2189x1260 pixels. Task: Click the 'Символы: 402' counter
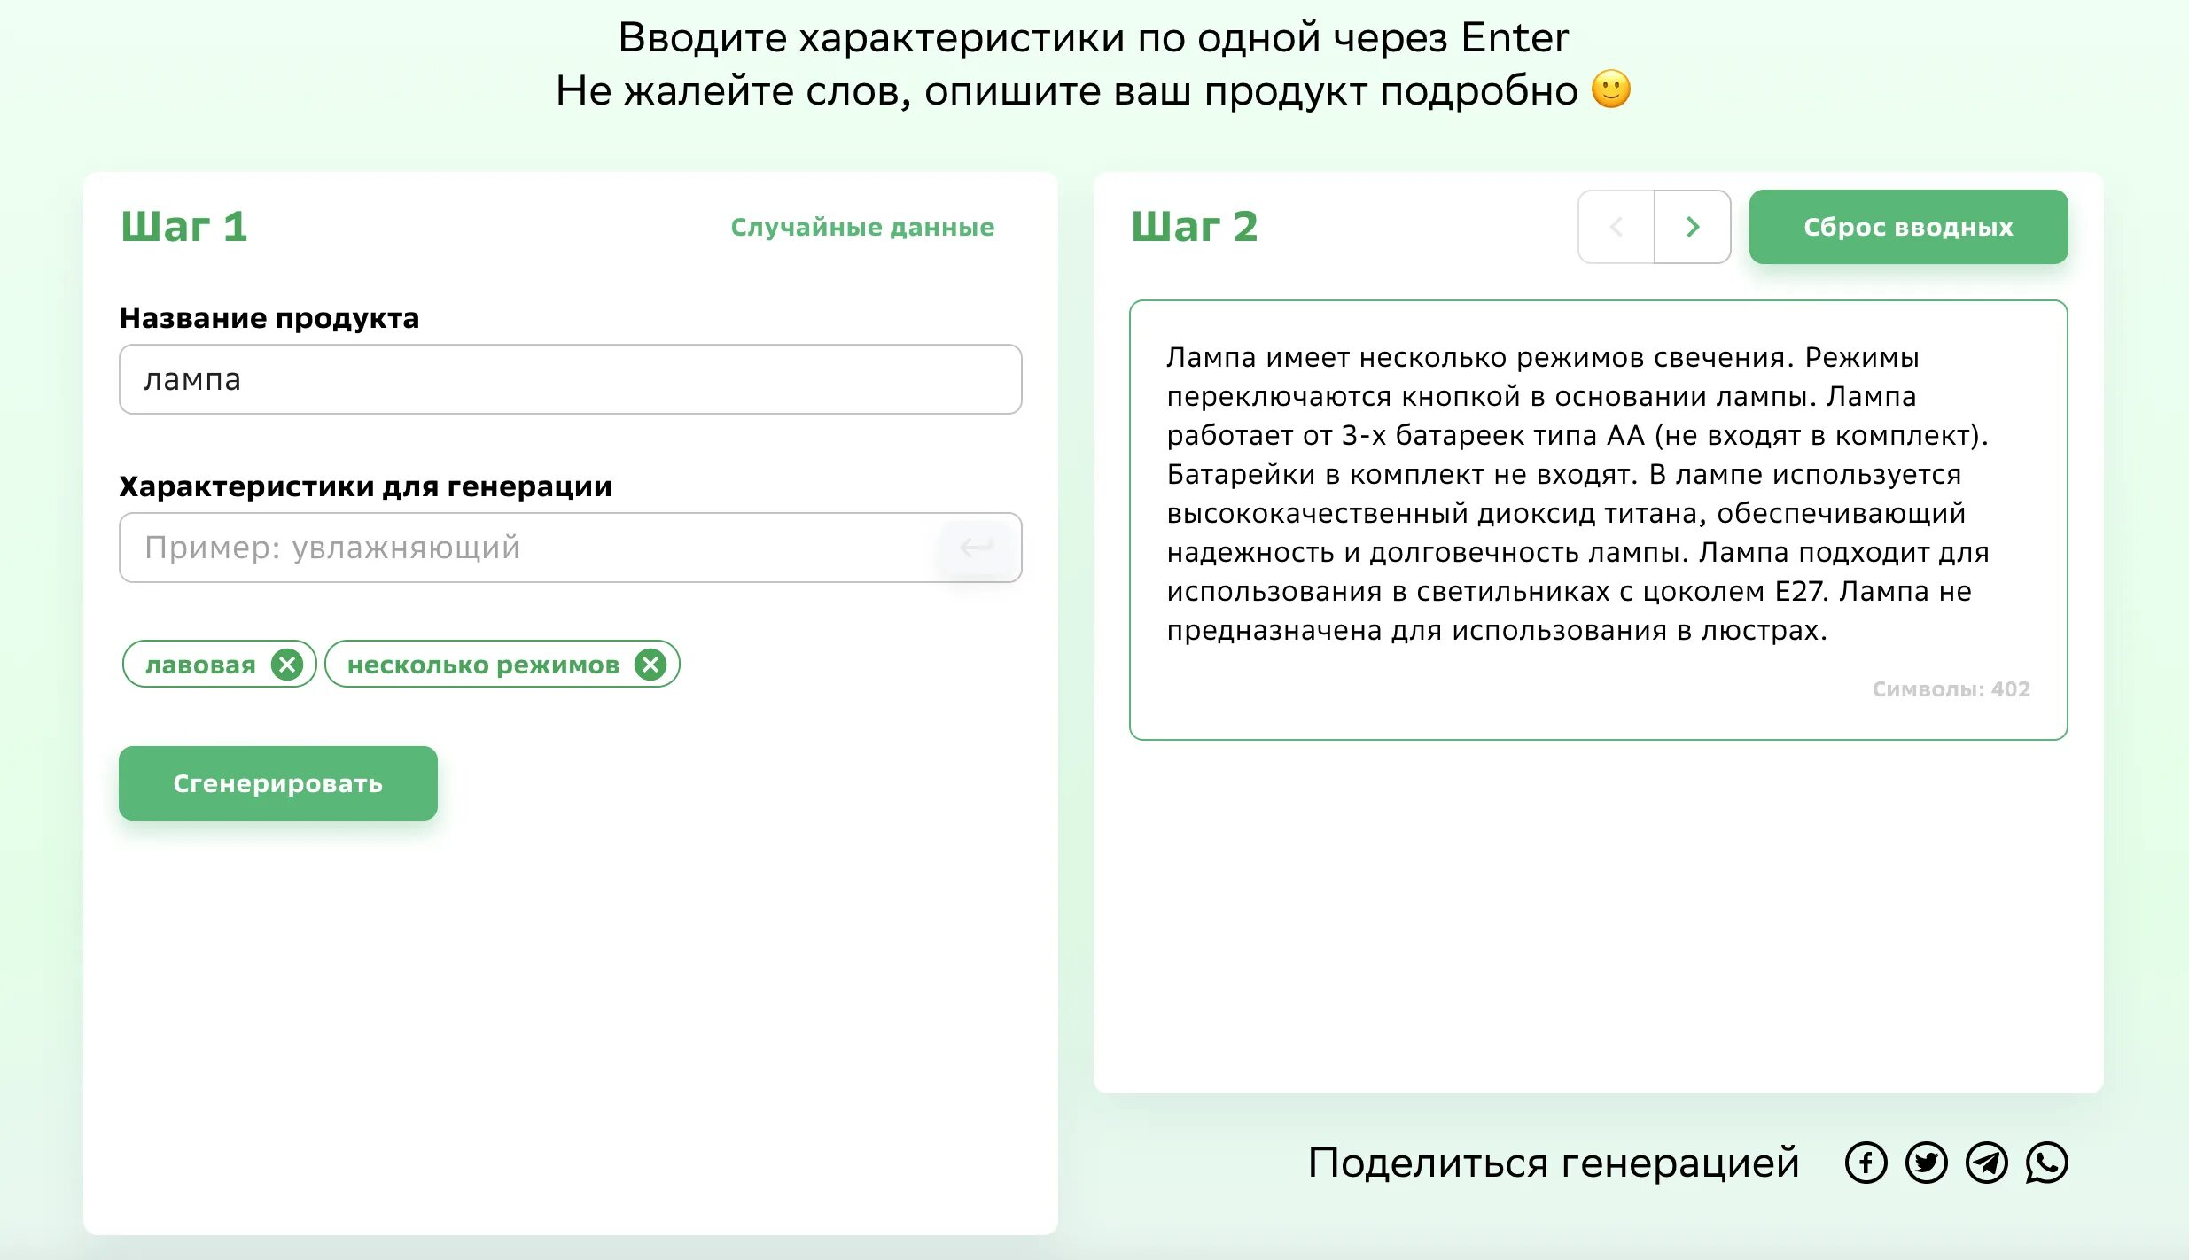coord(1950,688)
